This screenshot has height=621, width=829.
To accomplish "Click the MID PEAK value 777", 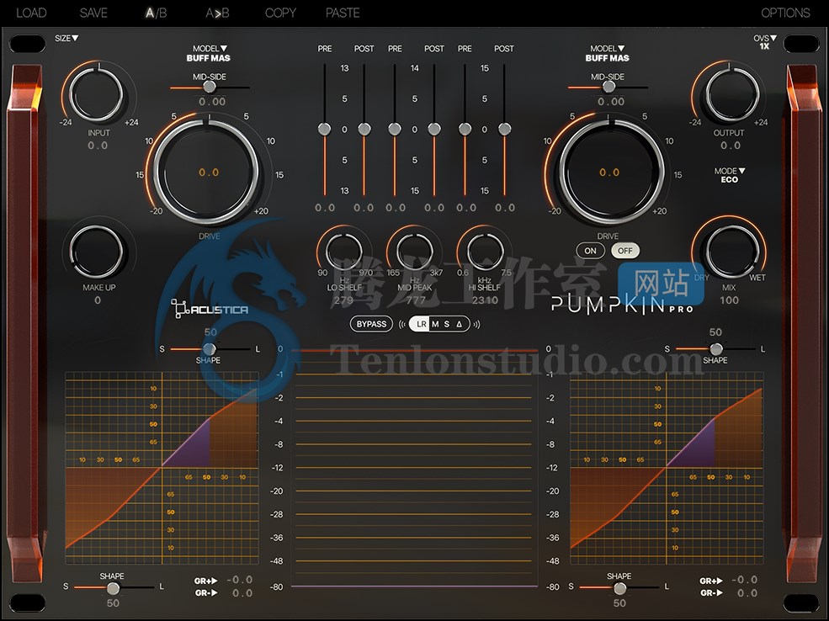I will click(x=416, y=300).
